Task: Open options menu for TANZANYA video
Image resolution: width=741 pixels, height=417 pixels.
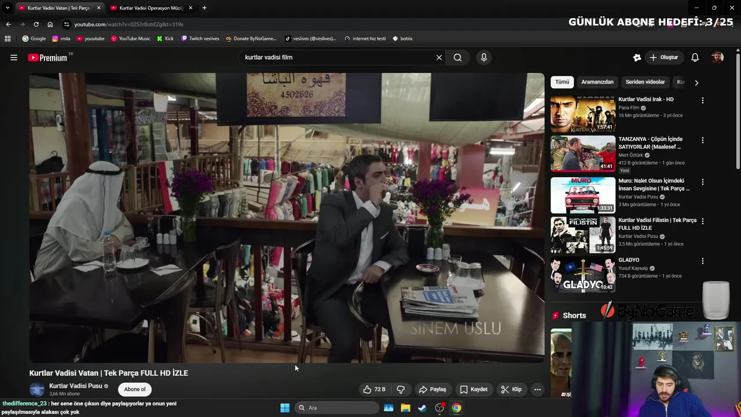Action: pos(703,140)
